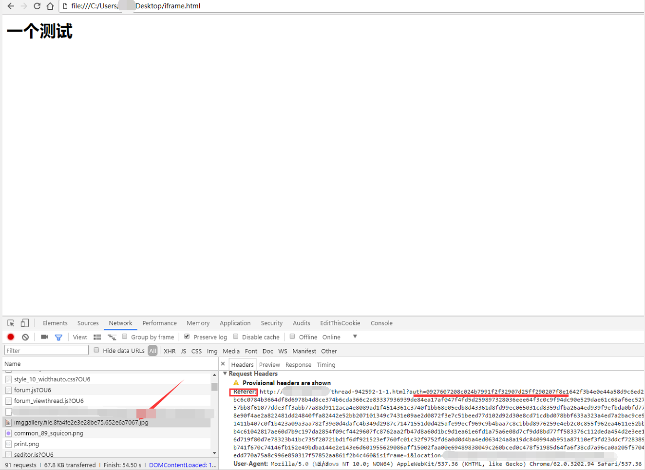Open the Headers details tab

coord(242,364)
